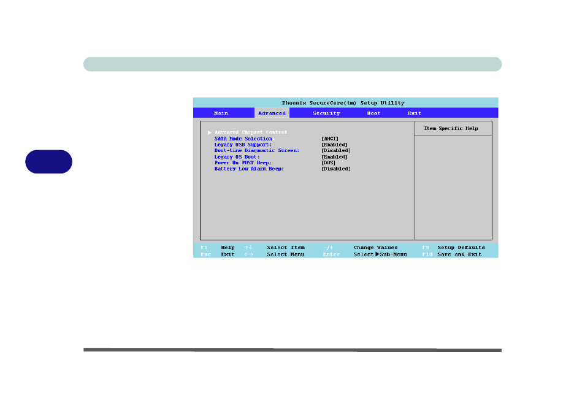
Task: Select Battery Low Alarm Beep setting
Action: [249, 169]
